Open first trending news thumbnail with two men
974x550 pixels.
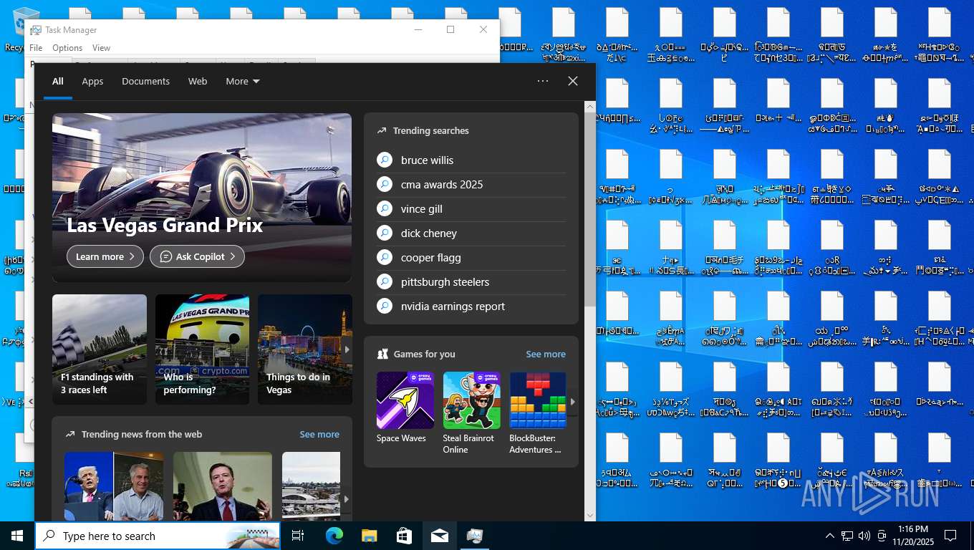[114, 486]
